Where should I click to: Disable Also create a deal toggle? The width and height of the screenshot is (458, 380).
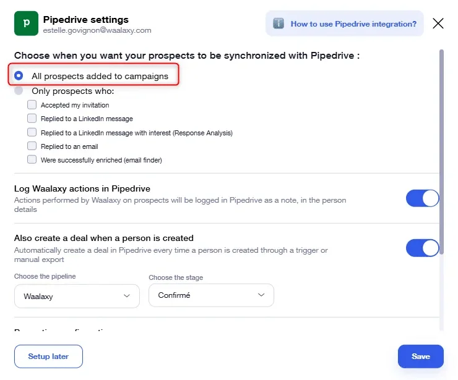pyautogui.click(x=422, y=248)
